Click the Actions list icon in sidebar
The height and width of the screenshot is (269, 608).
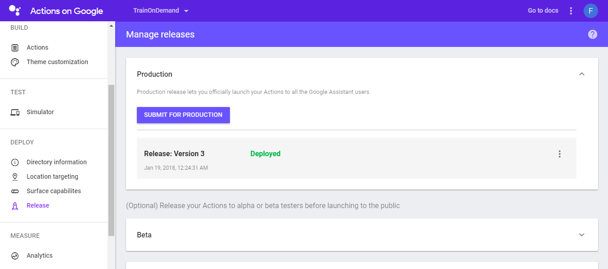pyautogui.click(x=15, y=47)
